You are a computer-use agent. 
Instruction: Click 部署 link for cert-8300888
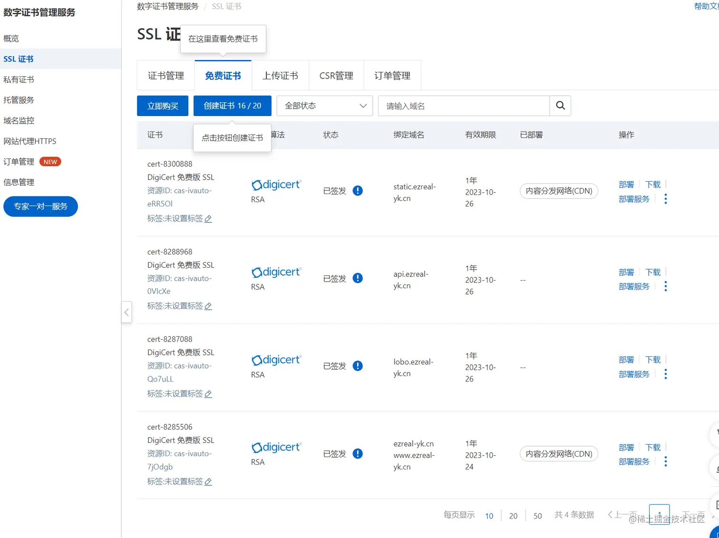tap(626, 185)
